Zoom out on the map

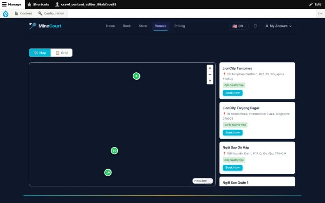point(210,75)
